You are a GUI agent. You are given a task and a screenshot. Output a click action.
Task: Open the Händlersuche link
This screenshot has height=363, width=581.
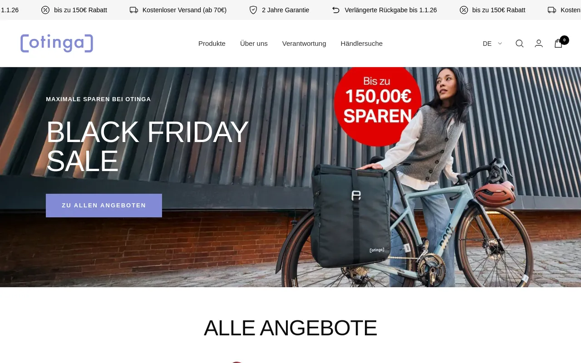362,44
